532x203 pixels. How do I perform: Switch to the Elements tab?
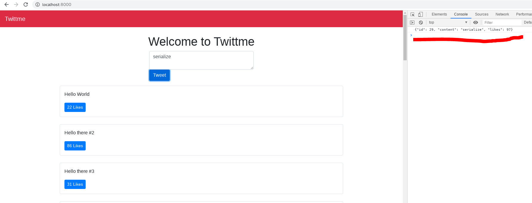pos(439,14)
